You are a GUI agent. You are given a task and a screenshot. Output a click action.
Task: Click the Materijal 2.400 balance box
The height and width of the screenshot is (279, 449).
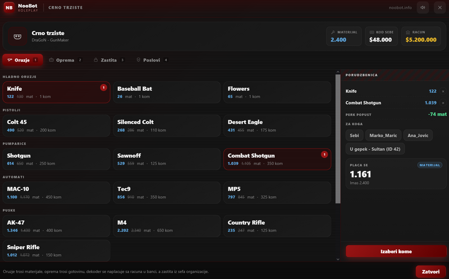coord(344,36)
